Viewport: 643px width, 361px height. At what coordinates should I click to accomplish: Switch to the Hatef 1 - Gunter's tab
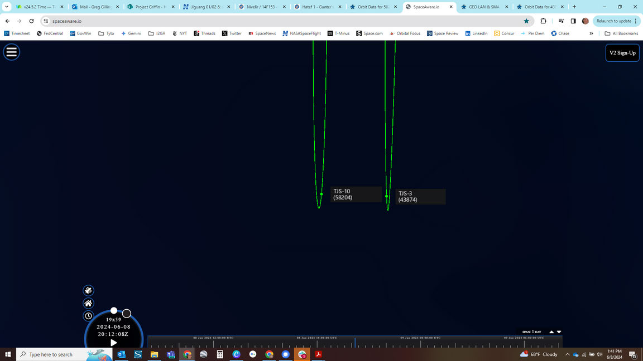[318, 7]
